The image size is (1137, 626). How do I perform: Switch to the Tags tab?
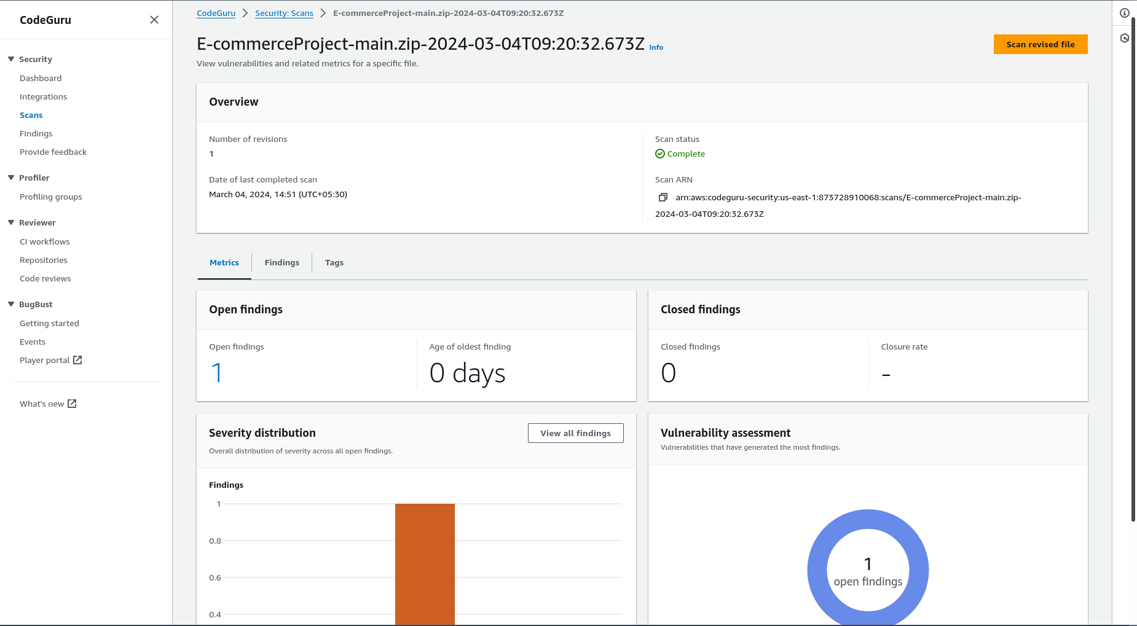(x=334, y=262)
